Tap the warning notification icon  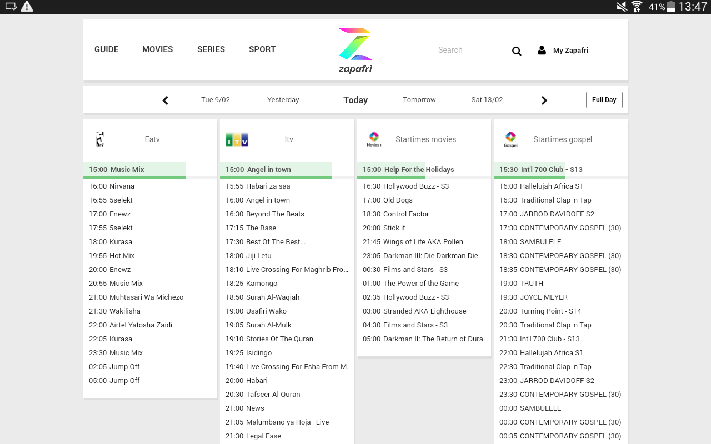point(27,7)
